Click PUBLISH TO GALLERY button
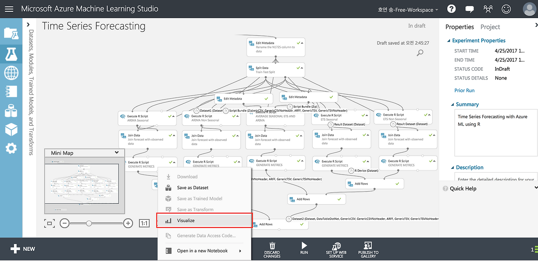The image size is (538, 261). click(368, 250)
